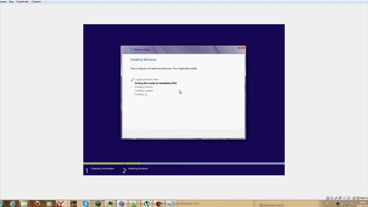The width and height of the screenshot is (368, 207).
Task: Click the setup progress bar
Action: pyautogui.click(x=184, y=163)
